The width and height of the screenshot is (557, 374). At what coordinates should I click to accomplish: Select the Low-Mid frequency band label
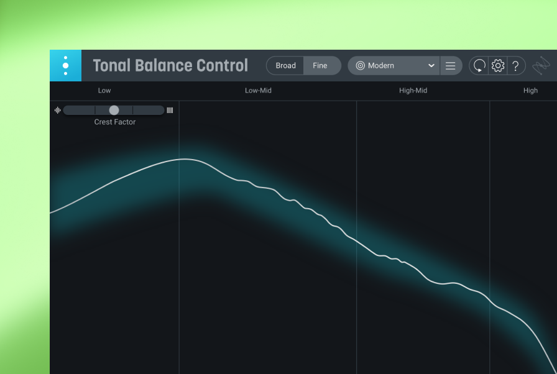click(x=258, y=91)
